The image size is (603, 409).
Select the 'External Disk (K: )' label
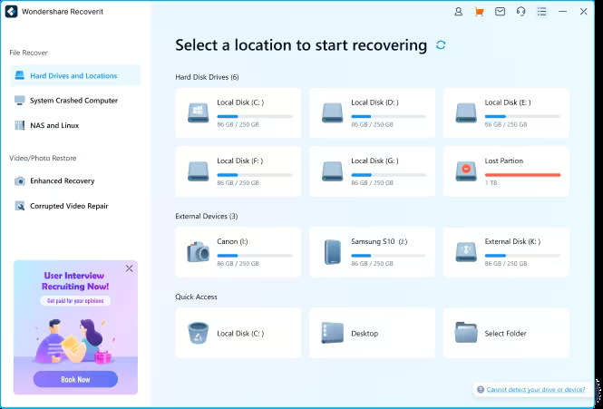click(x=512, y=241)
